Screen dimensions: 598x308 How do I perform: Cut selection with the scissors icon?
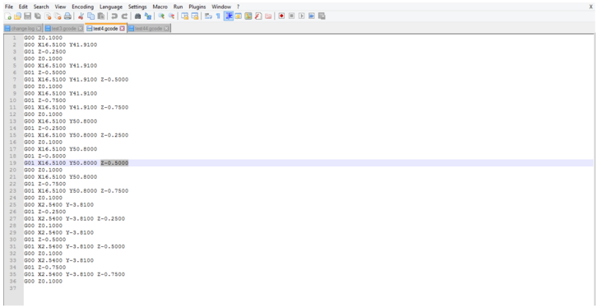[x=81, y=16]
